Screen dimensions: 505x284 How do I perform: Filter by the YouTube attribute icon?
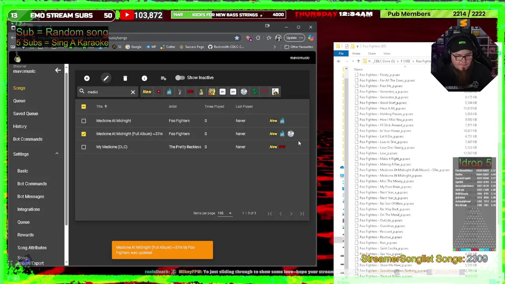[x=159, y=92]
